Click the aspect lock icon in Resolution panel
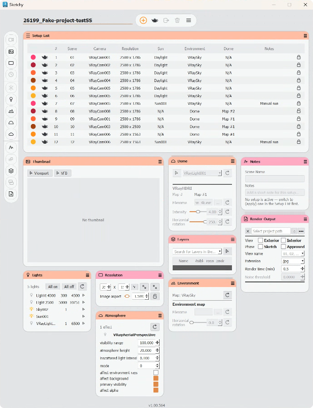 pos(155,296)
